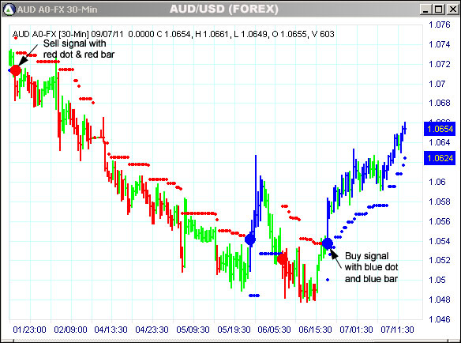Click the chart data header with OHLC values
Screen dimensions: 461x343
click(x=173, y=34)
